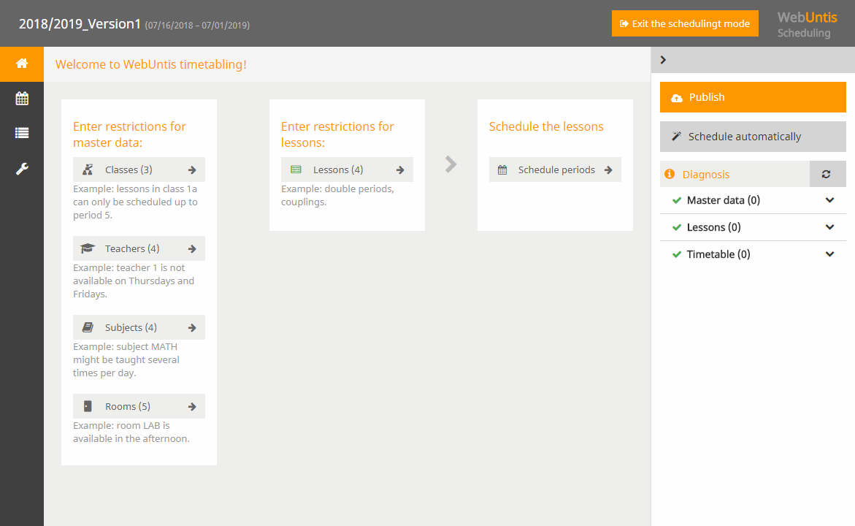
Task: Click arrow next to Rooms (5)
Action: 192,406
